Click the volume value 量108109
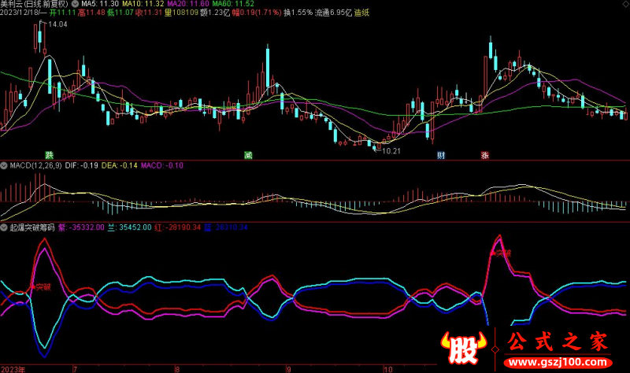 point(181,13)
